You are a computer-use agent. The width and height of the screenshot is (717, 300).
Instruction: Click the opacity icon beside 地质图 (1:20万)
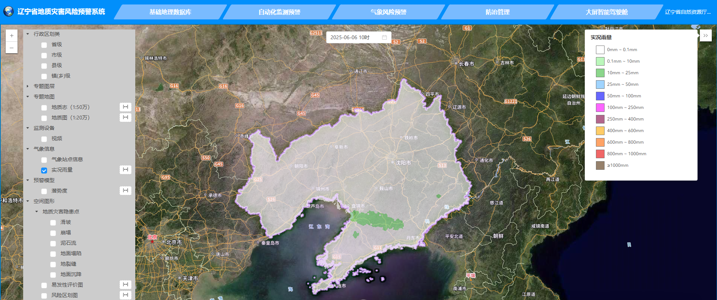[x=126, y=118]
